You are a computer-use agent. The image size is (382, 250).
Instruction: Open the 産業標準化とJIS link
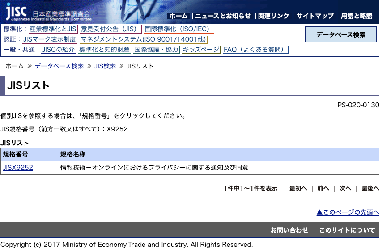pyautogui.click(x=53, y=29)
